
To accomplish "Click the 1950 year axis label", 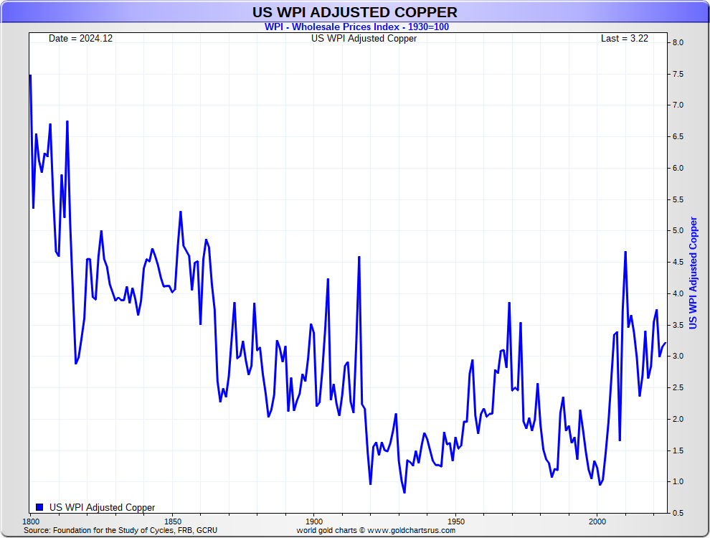I will 455,521.
